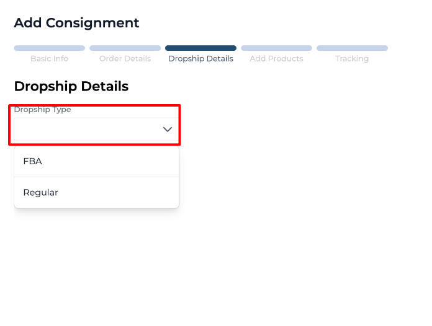The image size is (432, 326).
Task: Click the empty text area of Dropship Type
Action: (x=81, y=130)
